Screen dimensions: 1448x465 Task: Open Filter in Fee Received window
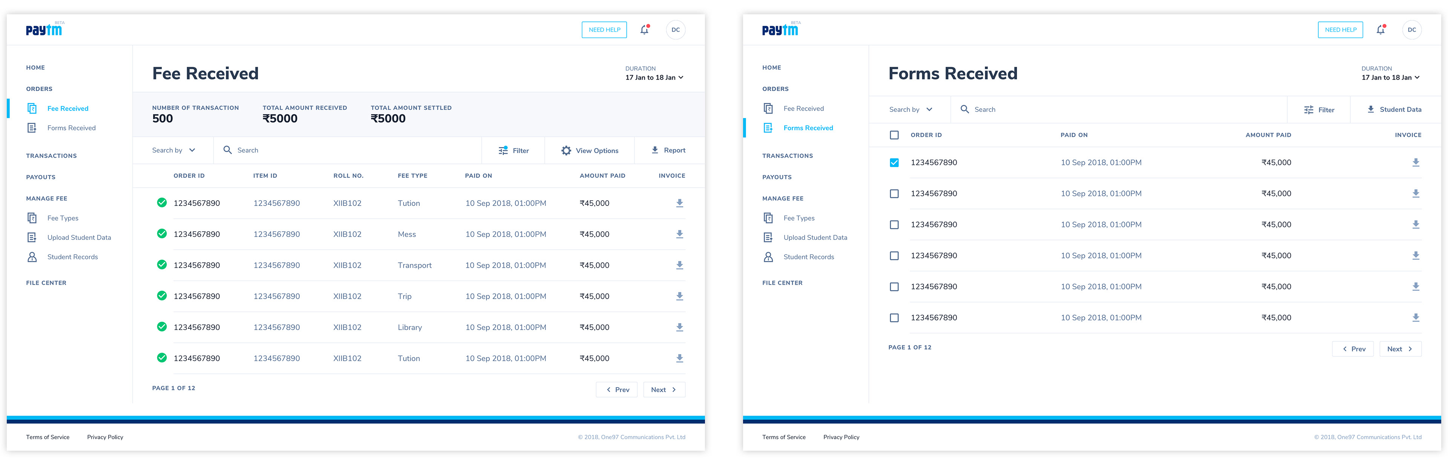coord(513,150)
